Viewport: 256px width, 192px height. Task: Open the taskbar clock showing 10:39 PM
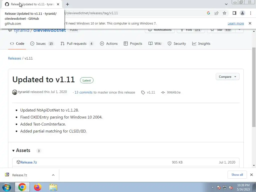pos(243,187)
